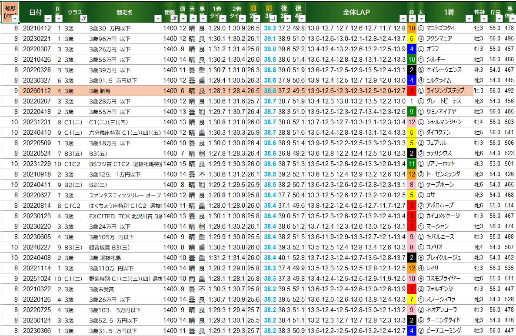Select the 全体LAP header cell

tap(356, 13)
